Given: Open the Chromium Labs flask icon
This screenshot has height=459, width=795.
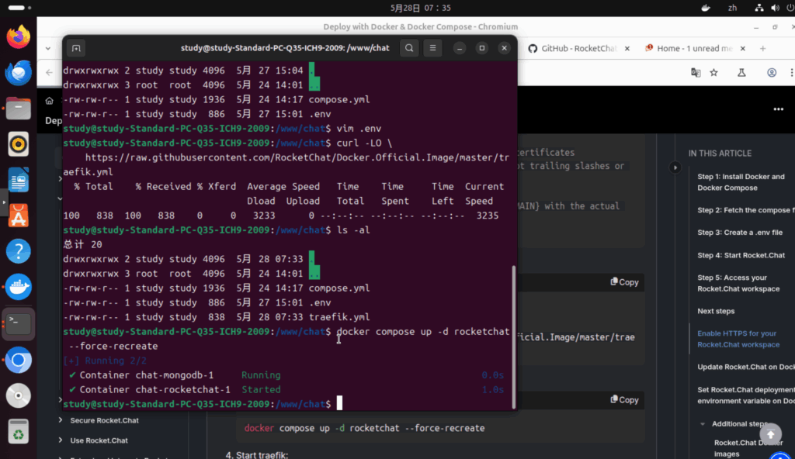Looking at the screenshot, I should click(741, 72).
